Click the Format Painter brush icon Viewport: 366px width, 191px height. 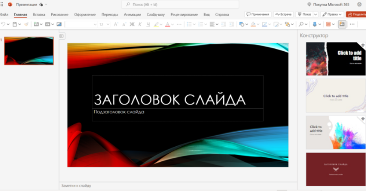[26, 24]
